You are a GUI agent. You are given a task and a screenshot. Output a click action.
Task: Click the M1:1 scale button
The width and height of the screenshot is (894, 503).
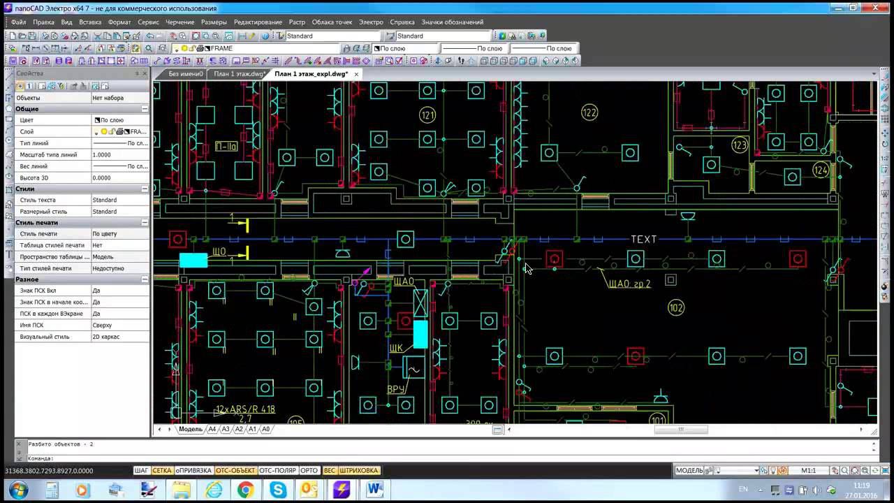tap(809, 471)
